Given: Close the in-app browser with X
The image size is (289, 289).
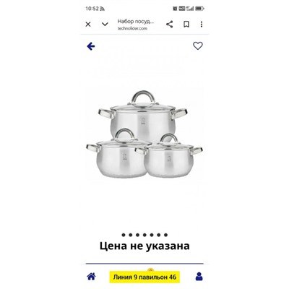Looking at the screenshot, I should 88,25.
